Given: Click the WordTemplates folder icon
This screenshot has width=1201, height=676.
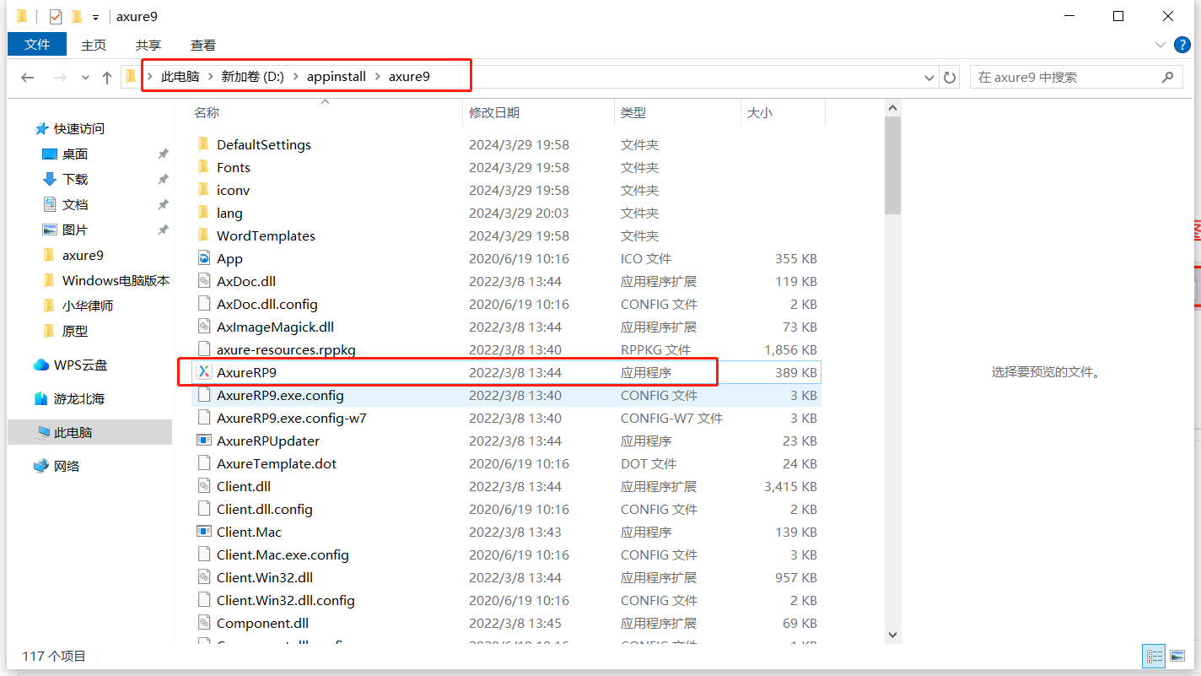Looking at the screenshot, I should pos(203,235).
